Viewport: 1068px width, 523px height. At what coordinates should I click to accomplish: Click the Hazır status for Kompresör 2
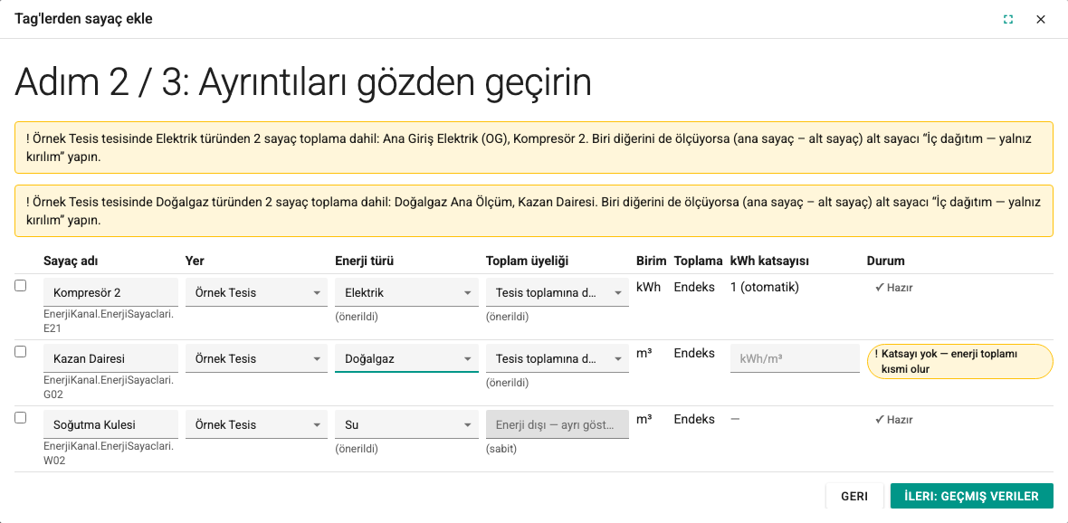tap(893, 288)
